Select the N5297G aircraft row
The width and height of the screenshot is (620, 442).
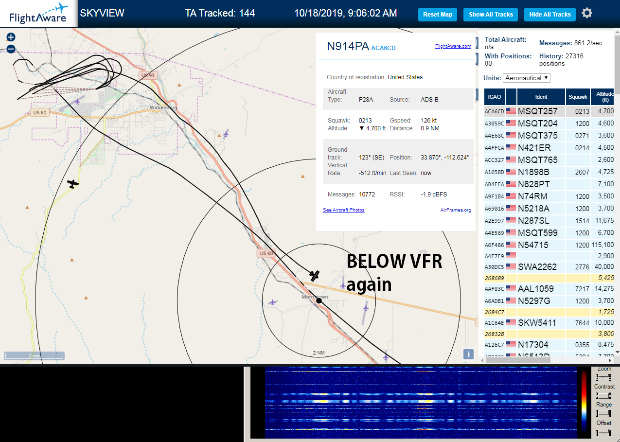tap(549, 301)
